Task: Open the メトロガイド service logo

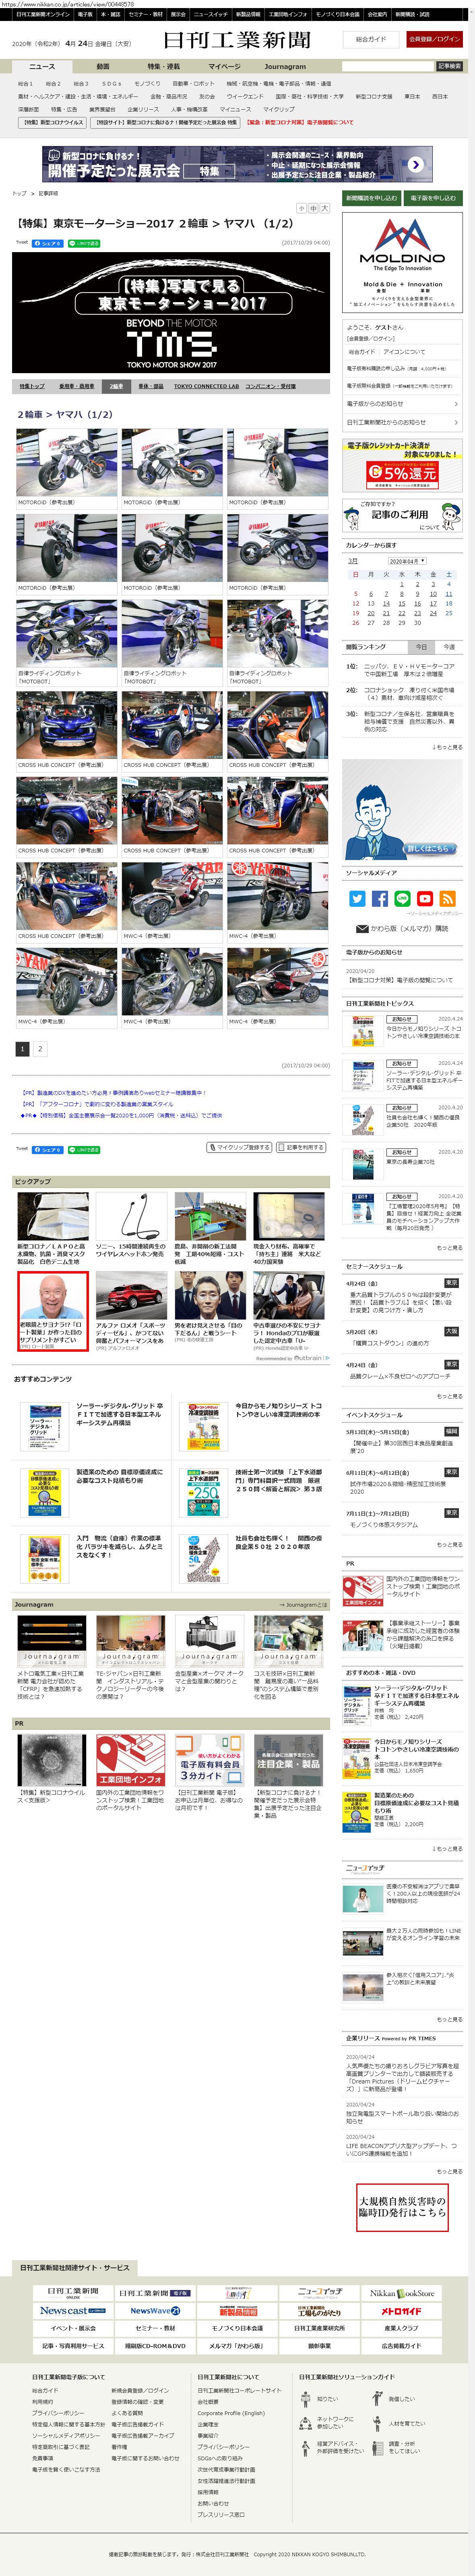Action: pyautogui.click(x=401, y=2311)
